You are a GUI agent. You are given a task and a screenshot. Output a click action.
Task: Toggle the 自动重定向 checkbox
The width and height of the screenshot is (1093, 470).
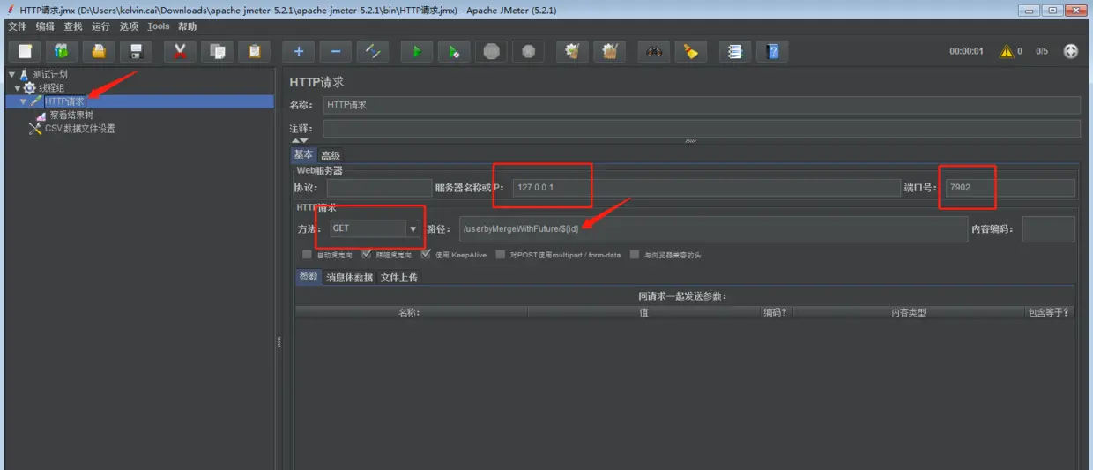[307, 255]
